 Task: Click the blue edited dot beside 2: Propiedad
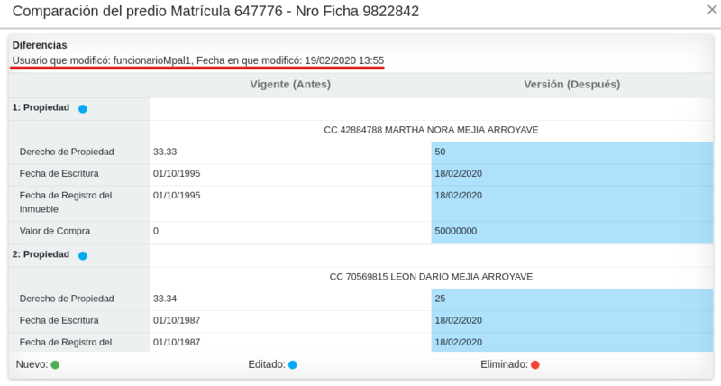point(83,256)
